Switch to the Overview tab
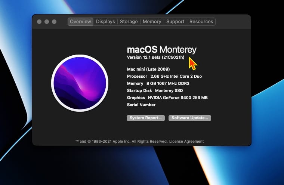 tap(80, 22)
